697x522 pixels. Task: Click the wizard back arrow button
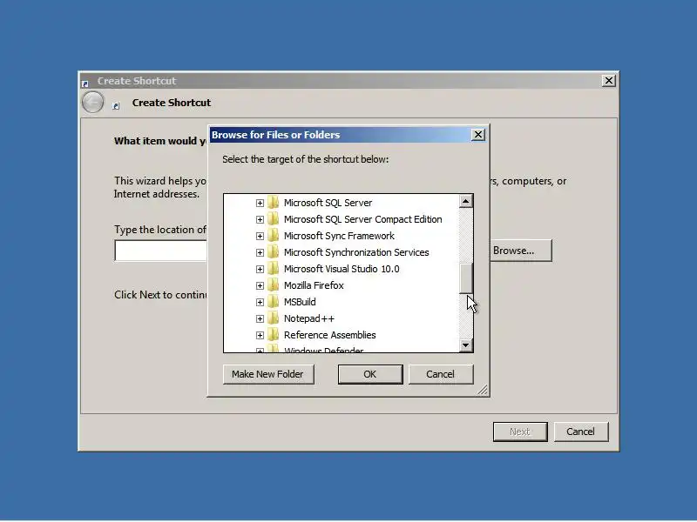(93, 103)
